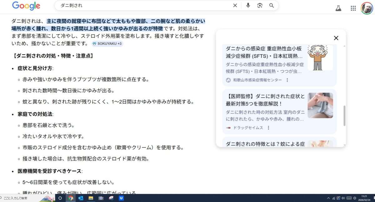Open Search Labs flask icon

338,8
